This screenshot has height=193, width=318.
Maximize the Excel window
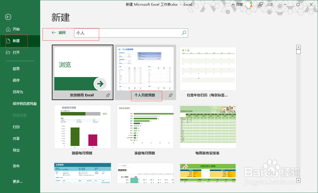pyautogui.click(x=298, y=5)
